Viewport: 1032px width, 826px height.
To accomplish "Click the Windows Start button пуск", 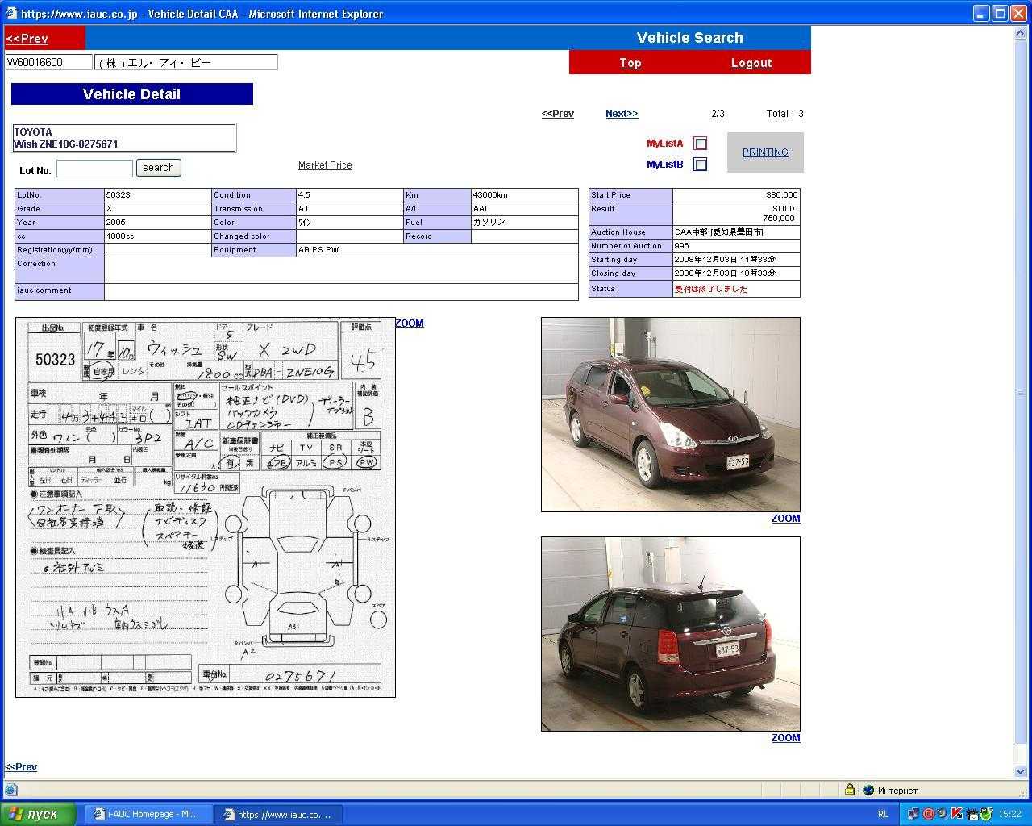I will click(x=39, y=814).
